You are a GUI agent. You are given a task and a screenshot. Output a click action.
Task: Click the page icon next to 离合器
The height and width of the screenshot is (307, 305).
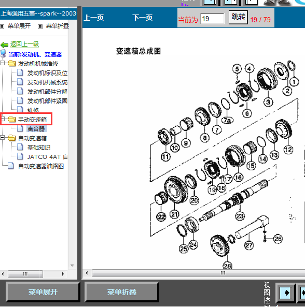tap(20, 128)
